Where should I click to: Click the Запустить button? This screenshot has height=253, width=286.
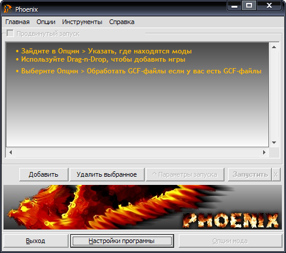250,174
